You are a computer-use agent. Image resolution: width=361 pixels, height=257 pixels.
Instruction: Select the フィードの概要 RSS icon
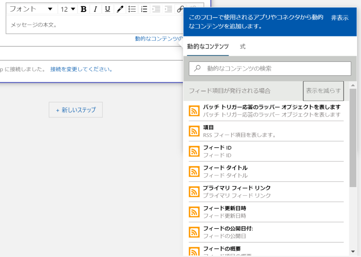click(194, 252)
